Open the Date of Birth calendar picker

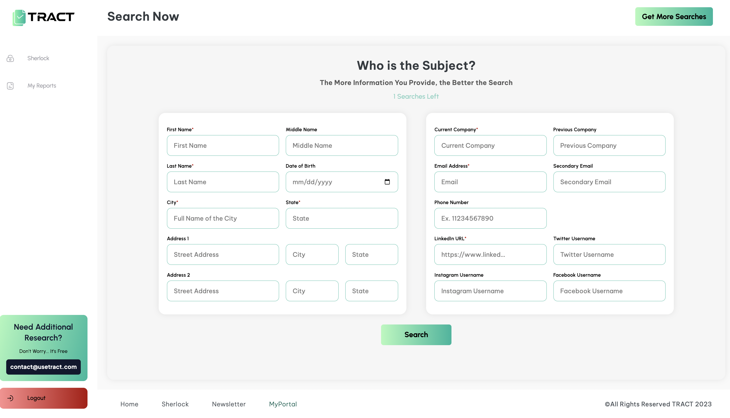[387, 182]
